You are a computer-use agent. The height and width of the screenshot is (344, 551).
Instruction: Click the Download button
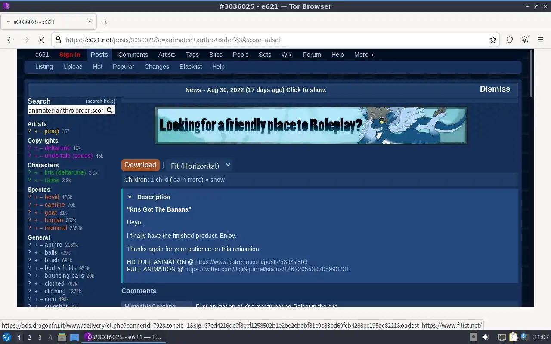coord(140,165)
